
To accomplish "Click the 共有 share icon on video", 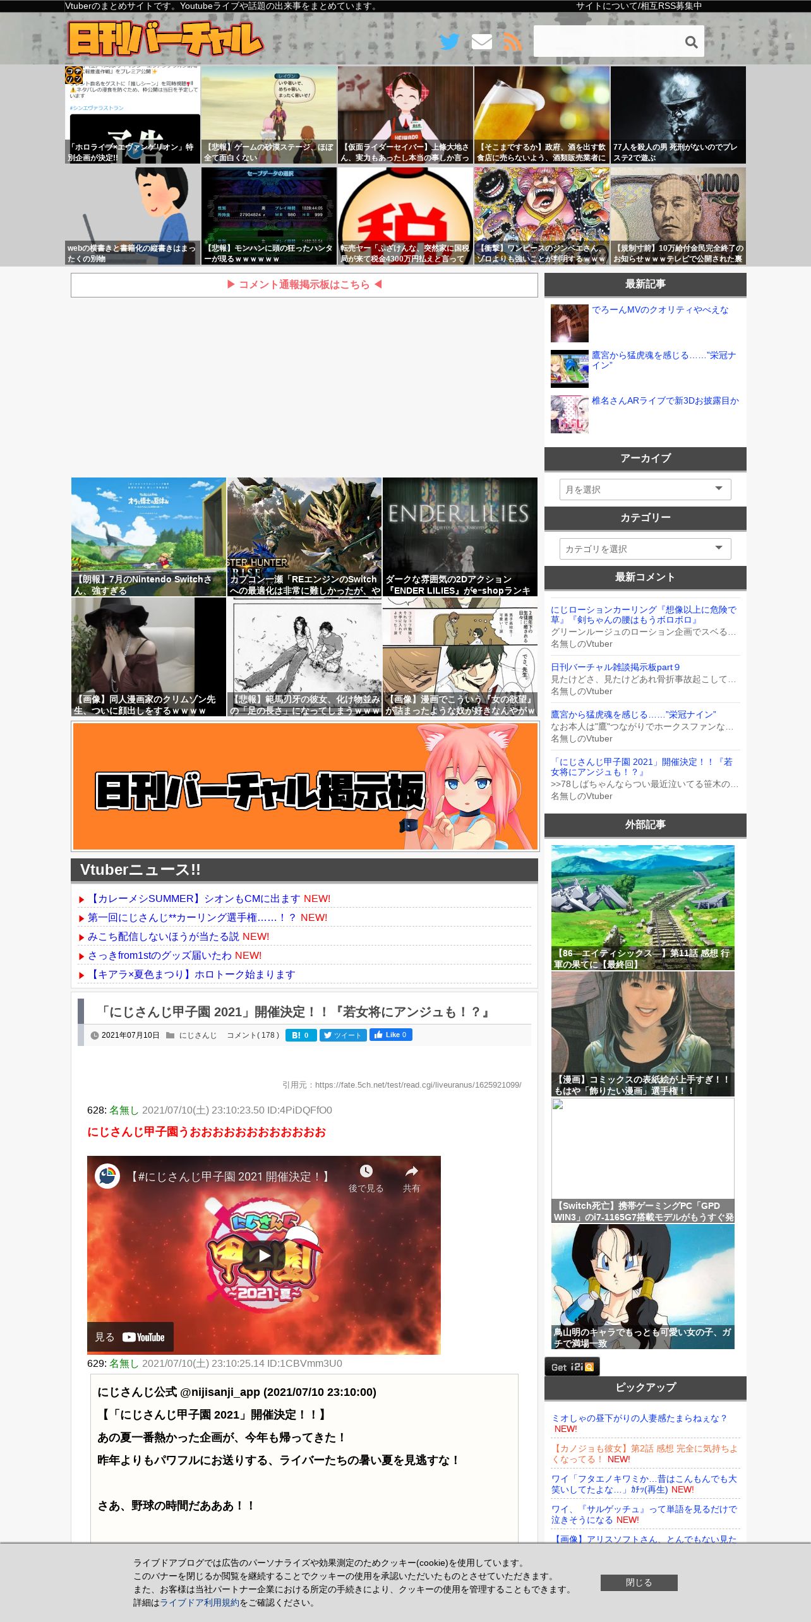I will pos(411,1179).
